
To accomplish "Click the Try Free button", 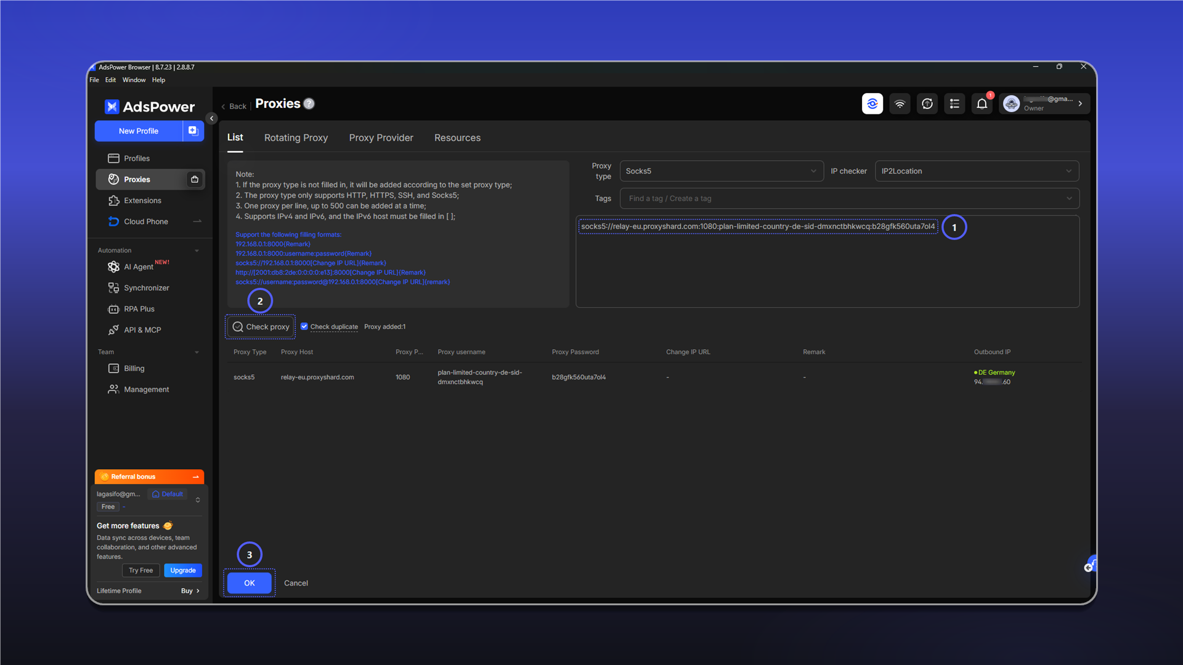I will click(140, 570).
